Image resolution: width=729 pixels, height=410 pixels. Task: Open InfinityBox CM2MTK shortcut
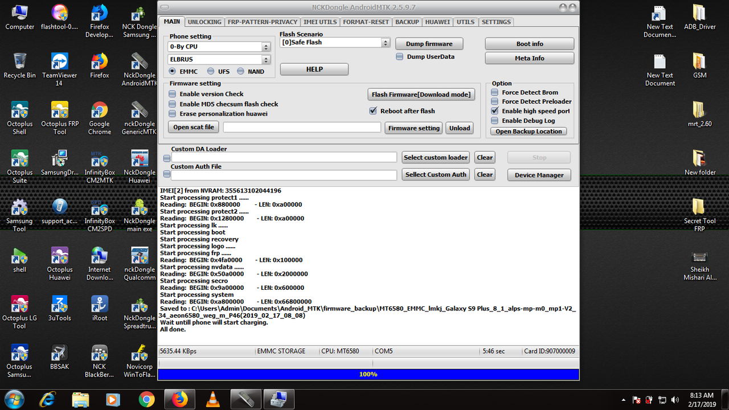coord(100,167)
